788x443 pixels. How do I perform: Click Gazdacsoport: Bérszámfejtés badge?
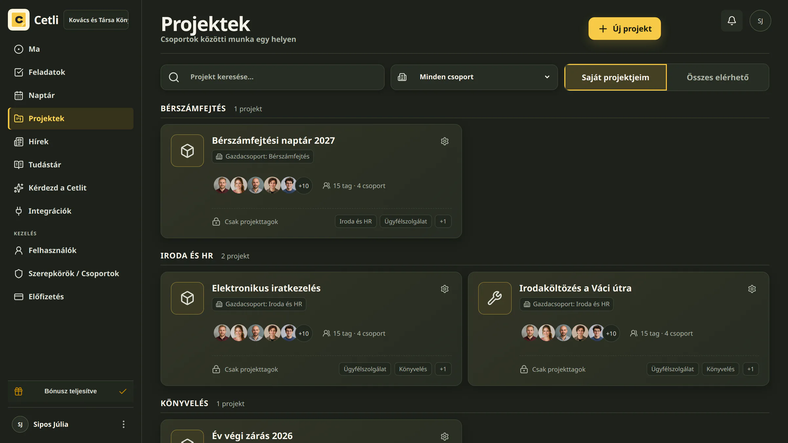point(263,157)
